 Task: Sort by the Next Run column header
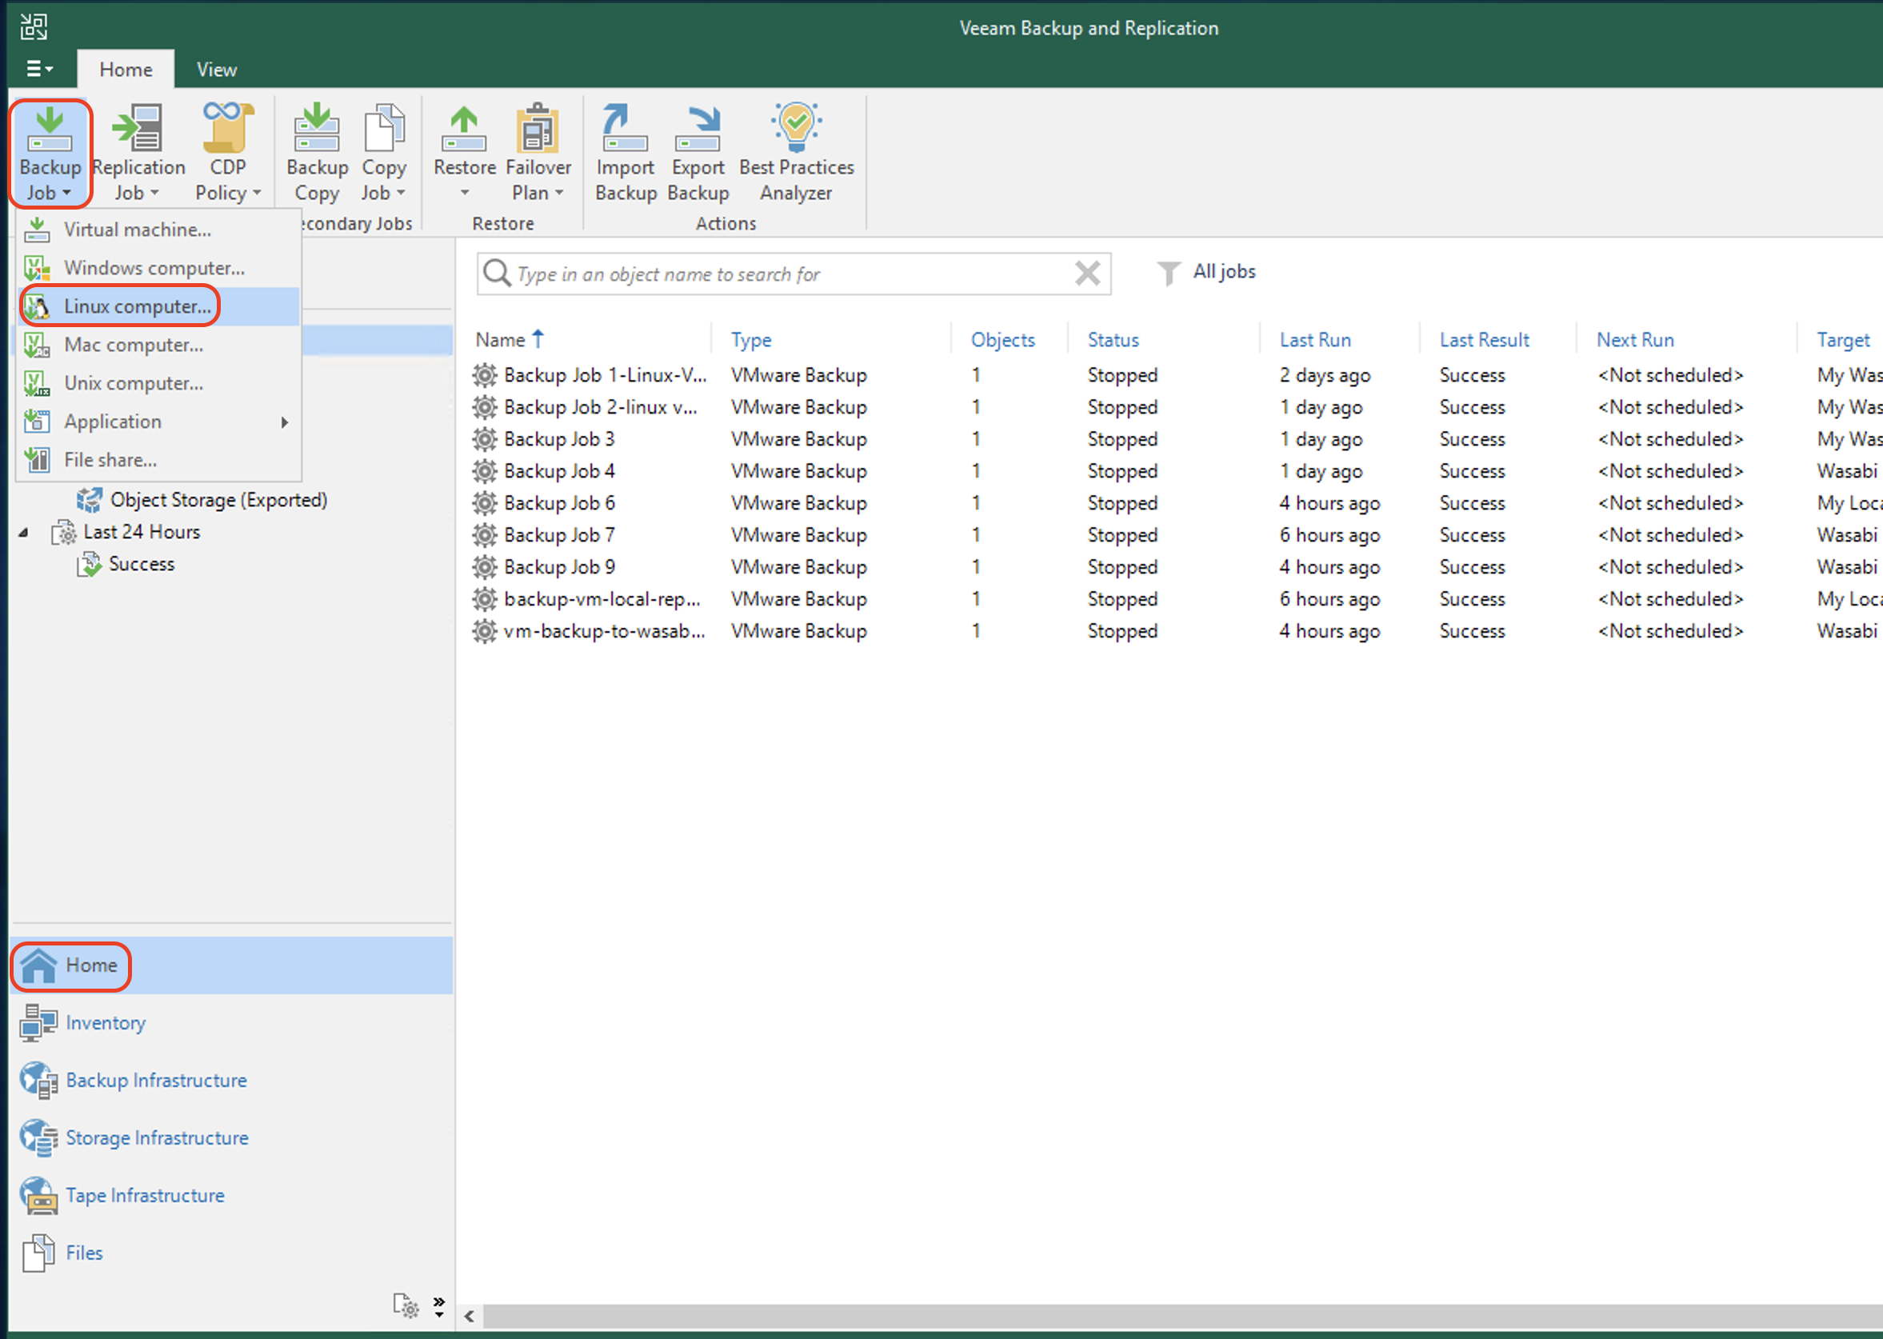1635,340
